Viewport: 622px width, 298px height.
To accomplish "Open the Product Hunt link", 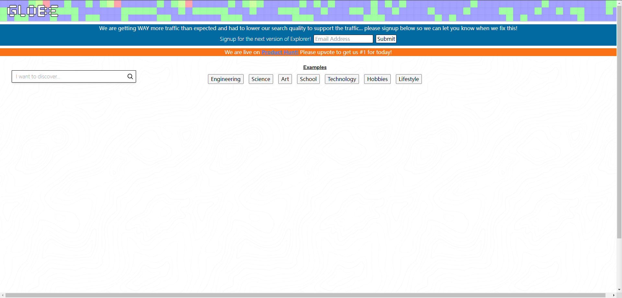I will pyautogui.click(x=280, y=52).
